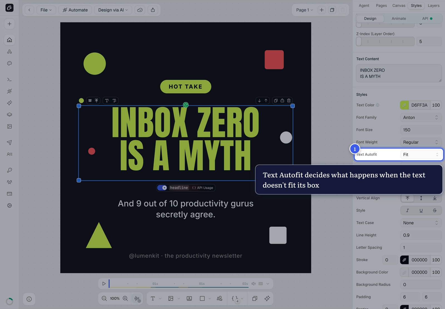The height and width of the screenshot is (309, 445).
Task: Click zoom in magnifier icon
Action: (125, 298)
